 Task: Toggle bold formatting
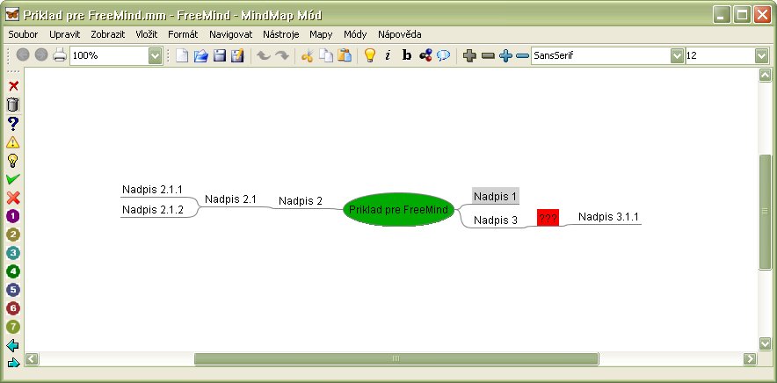pyautogui.click(x=407, y=55)
